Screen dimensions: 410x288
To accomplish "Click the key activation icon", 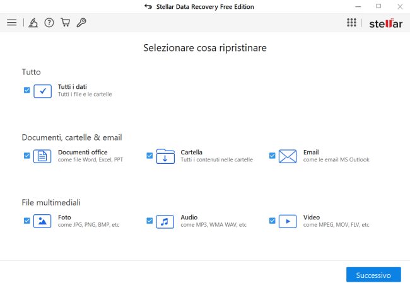I will tap(81, 23).
